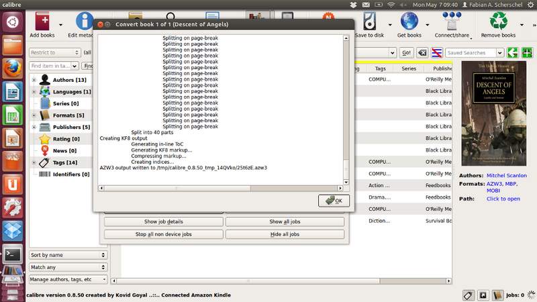This screenshot has width=537, height=302.
Task: Click Stop all non device jobs
Action: tap(164, 234)
